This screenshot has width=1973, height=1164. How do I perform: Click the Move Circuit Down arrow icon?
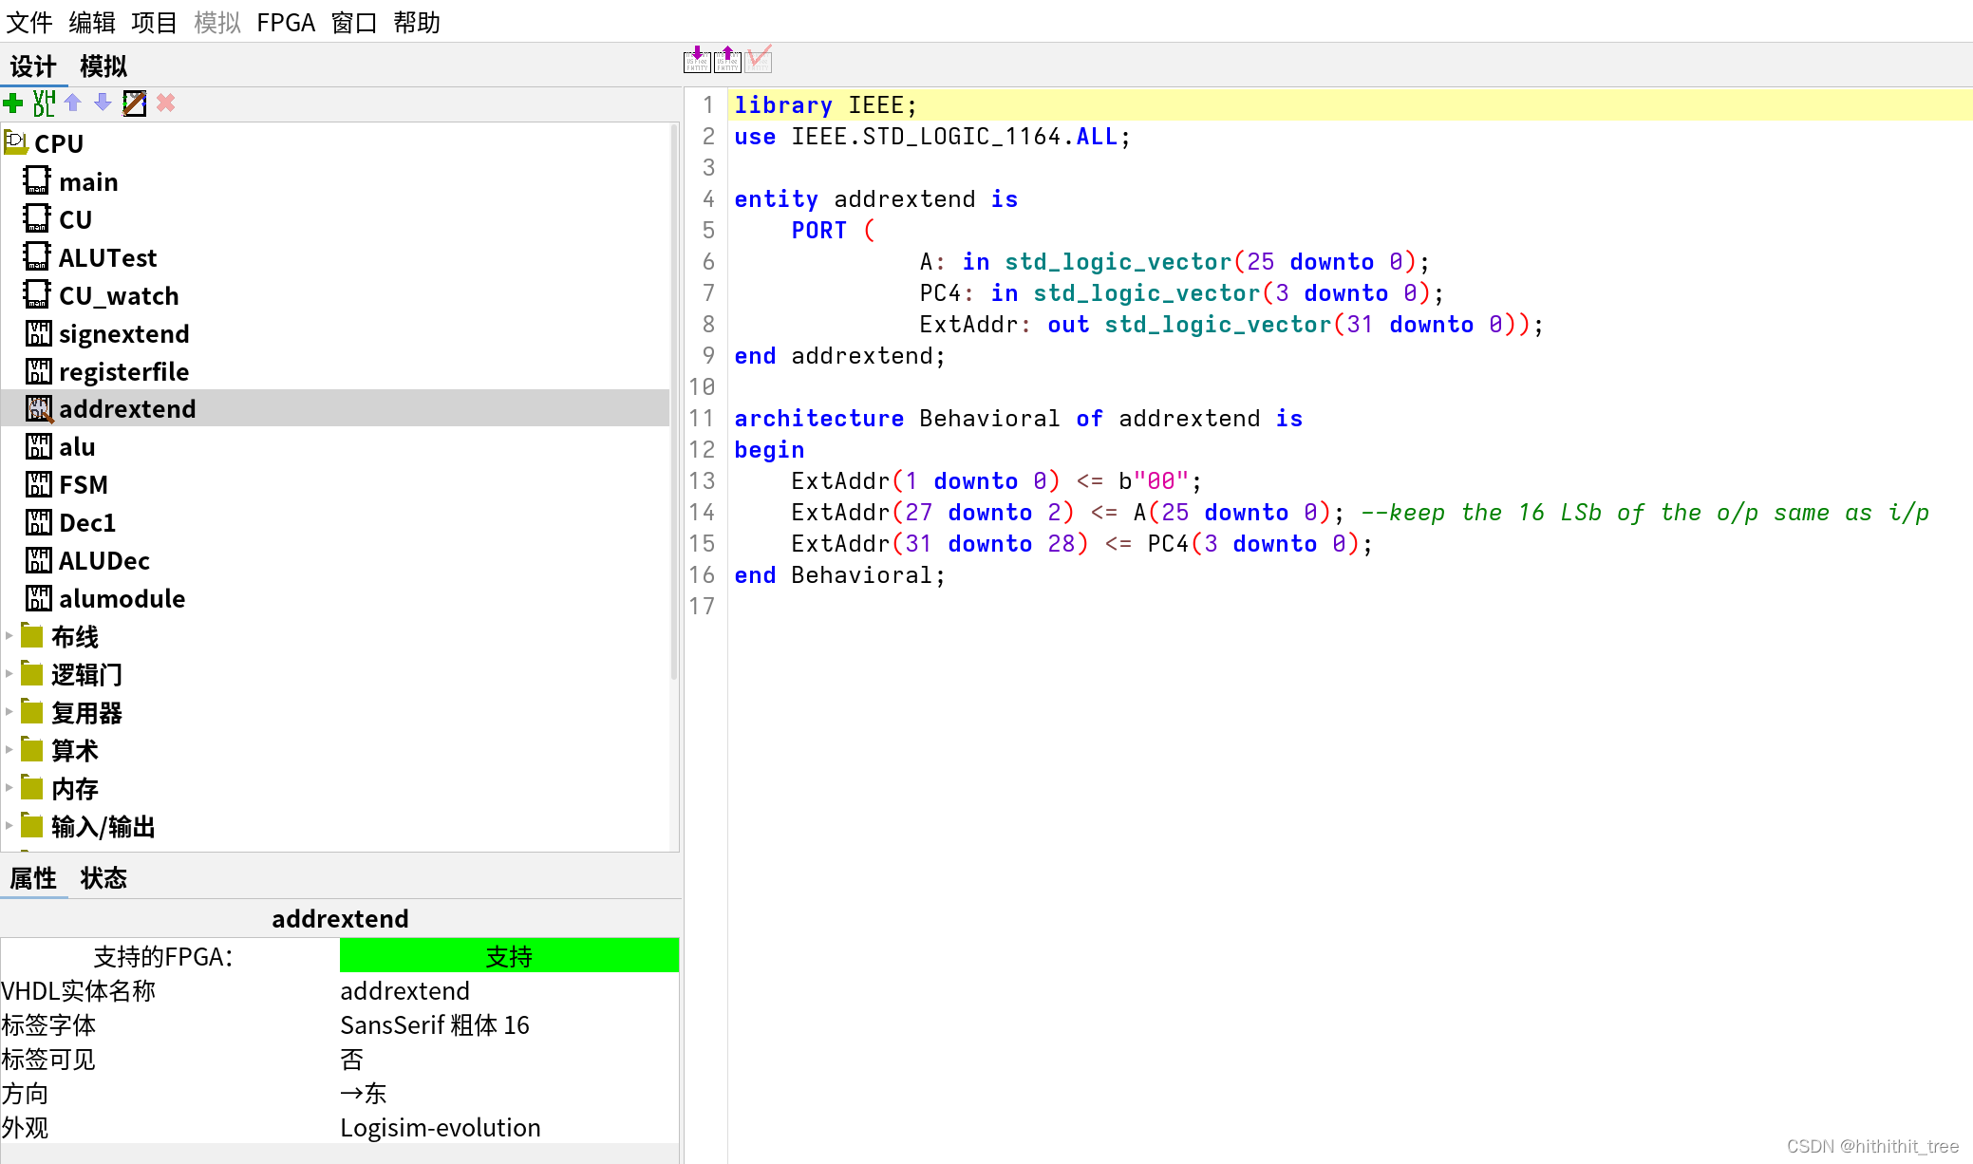[103, 103]
